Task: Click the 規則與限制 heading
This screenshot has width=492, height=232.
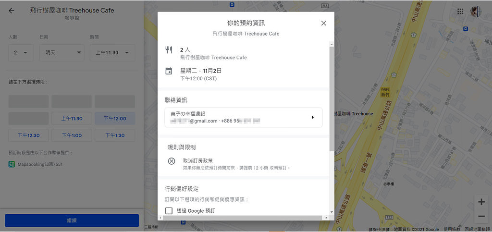Action: (182, 147)
